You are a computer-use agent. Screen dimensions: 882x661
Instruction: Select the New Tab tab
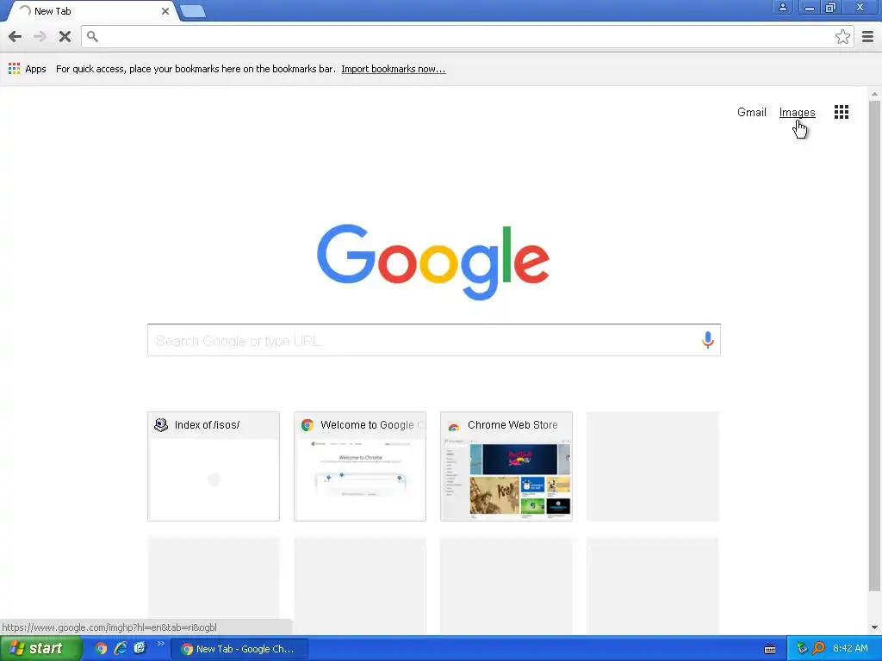click(x=93, y=11)
